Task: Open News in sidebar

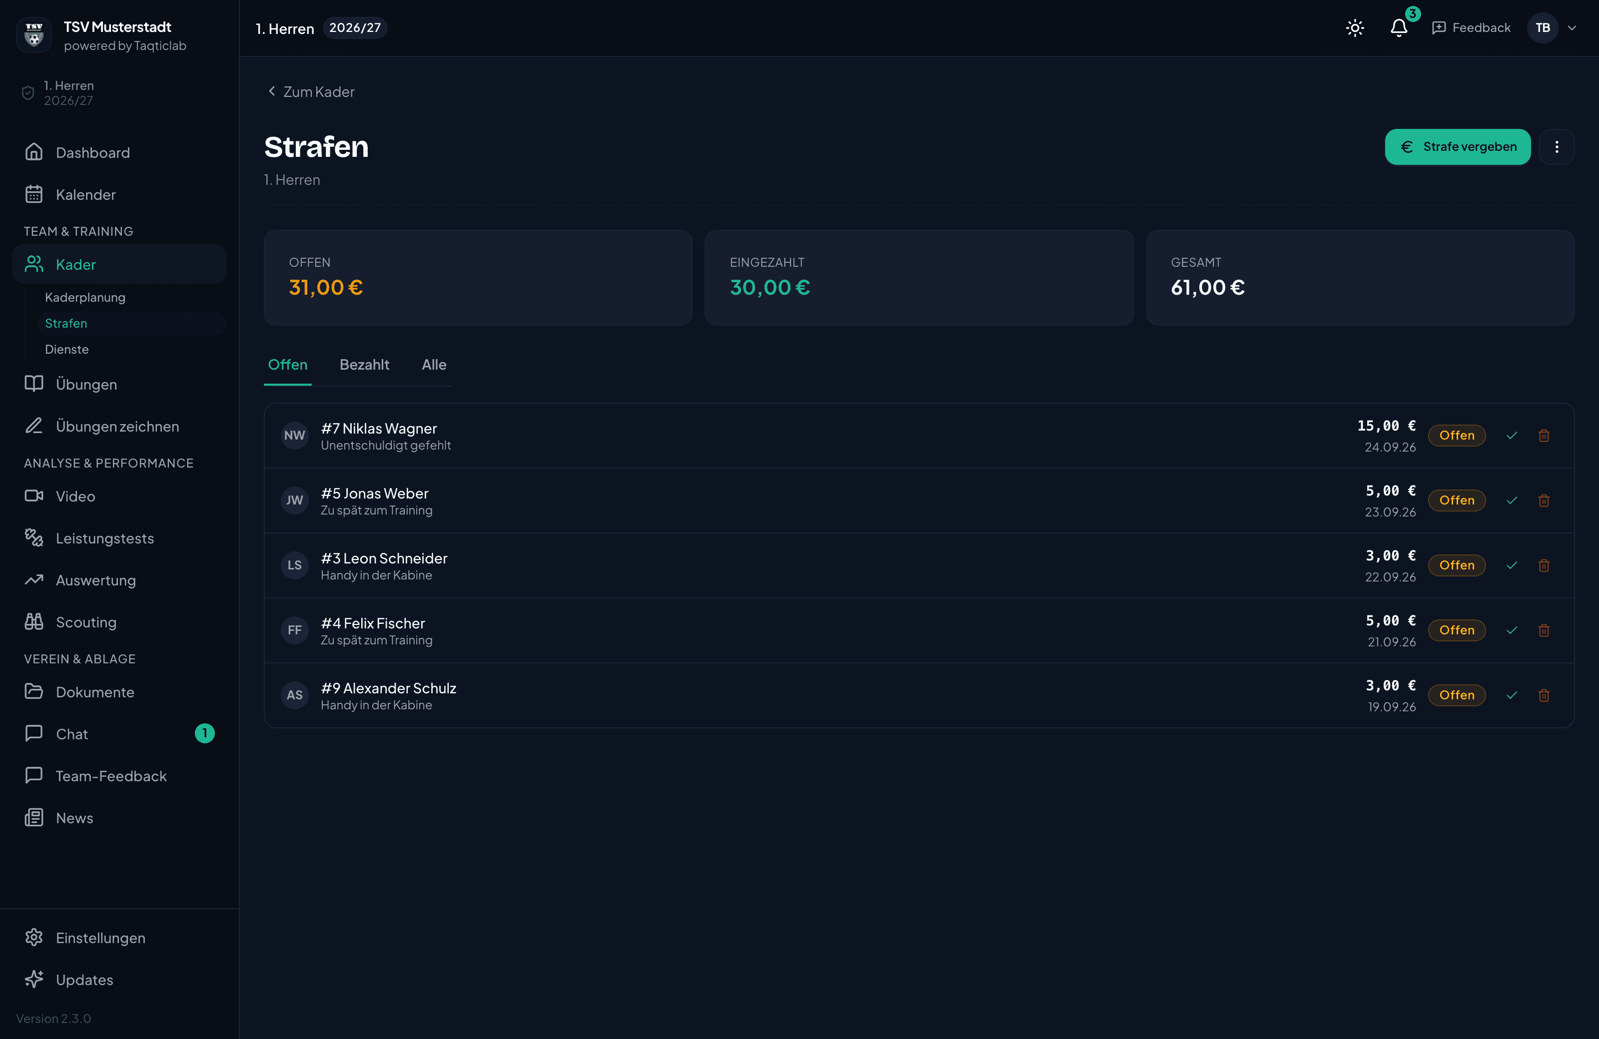Action: click(x=119, y=818)
